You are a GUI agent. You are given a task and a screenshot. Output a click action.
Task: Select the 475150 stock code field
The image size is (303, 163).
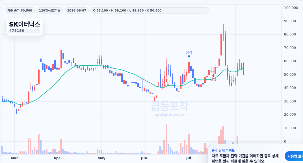(x=24, y=31)
